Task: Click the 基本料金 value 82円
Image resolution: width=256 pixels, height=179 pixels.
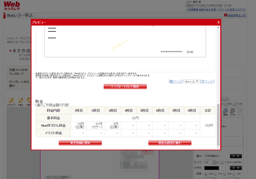Action: click(x=135, y=118)
